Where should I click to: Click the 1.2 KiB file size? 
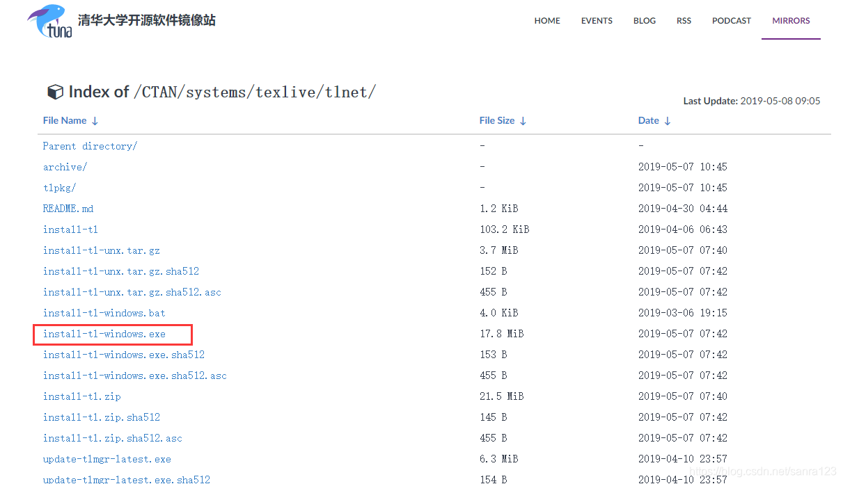click(498, 209)
